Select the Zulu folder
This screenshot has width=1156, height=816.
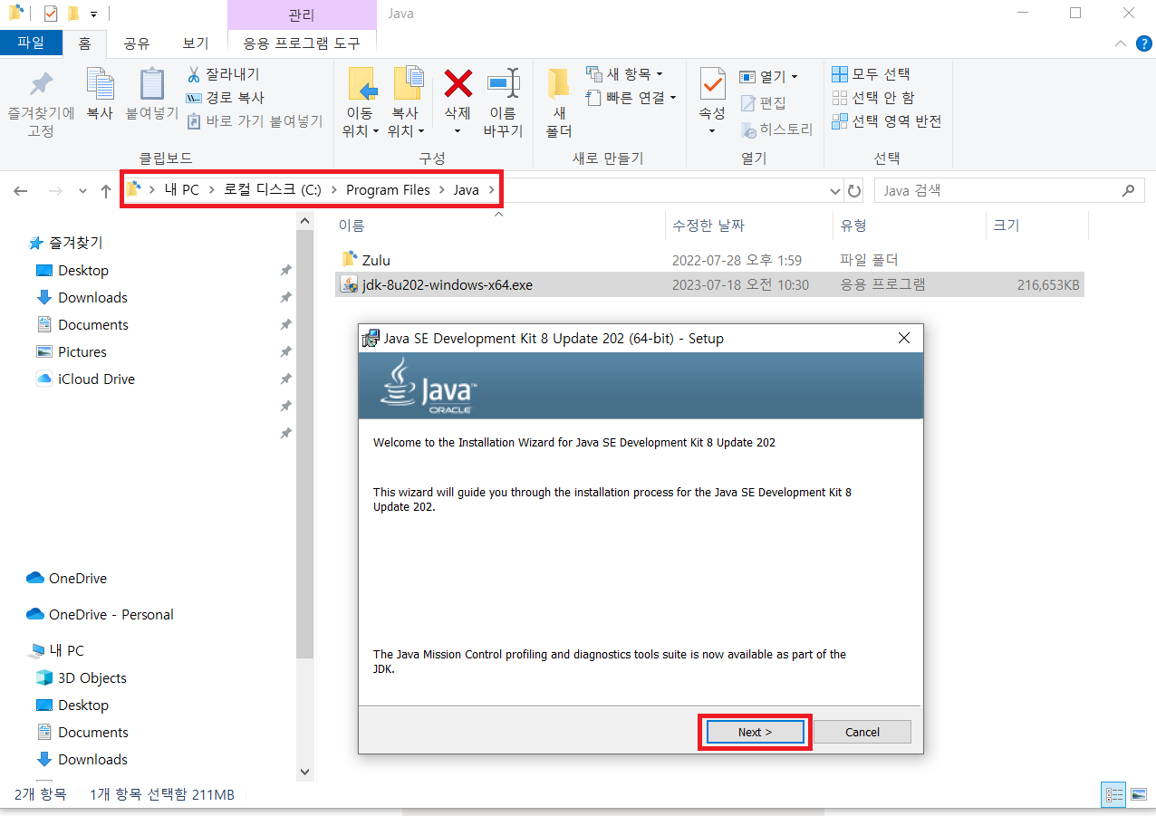[376, 260]
